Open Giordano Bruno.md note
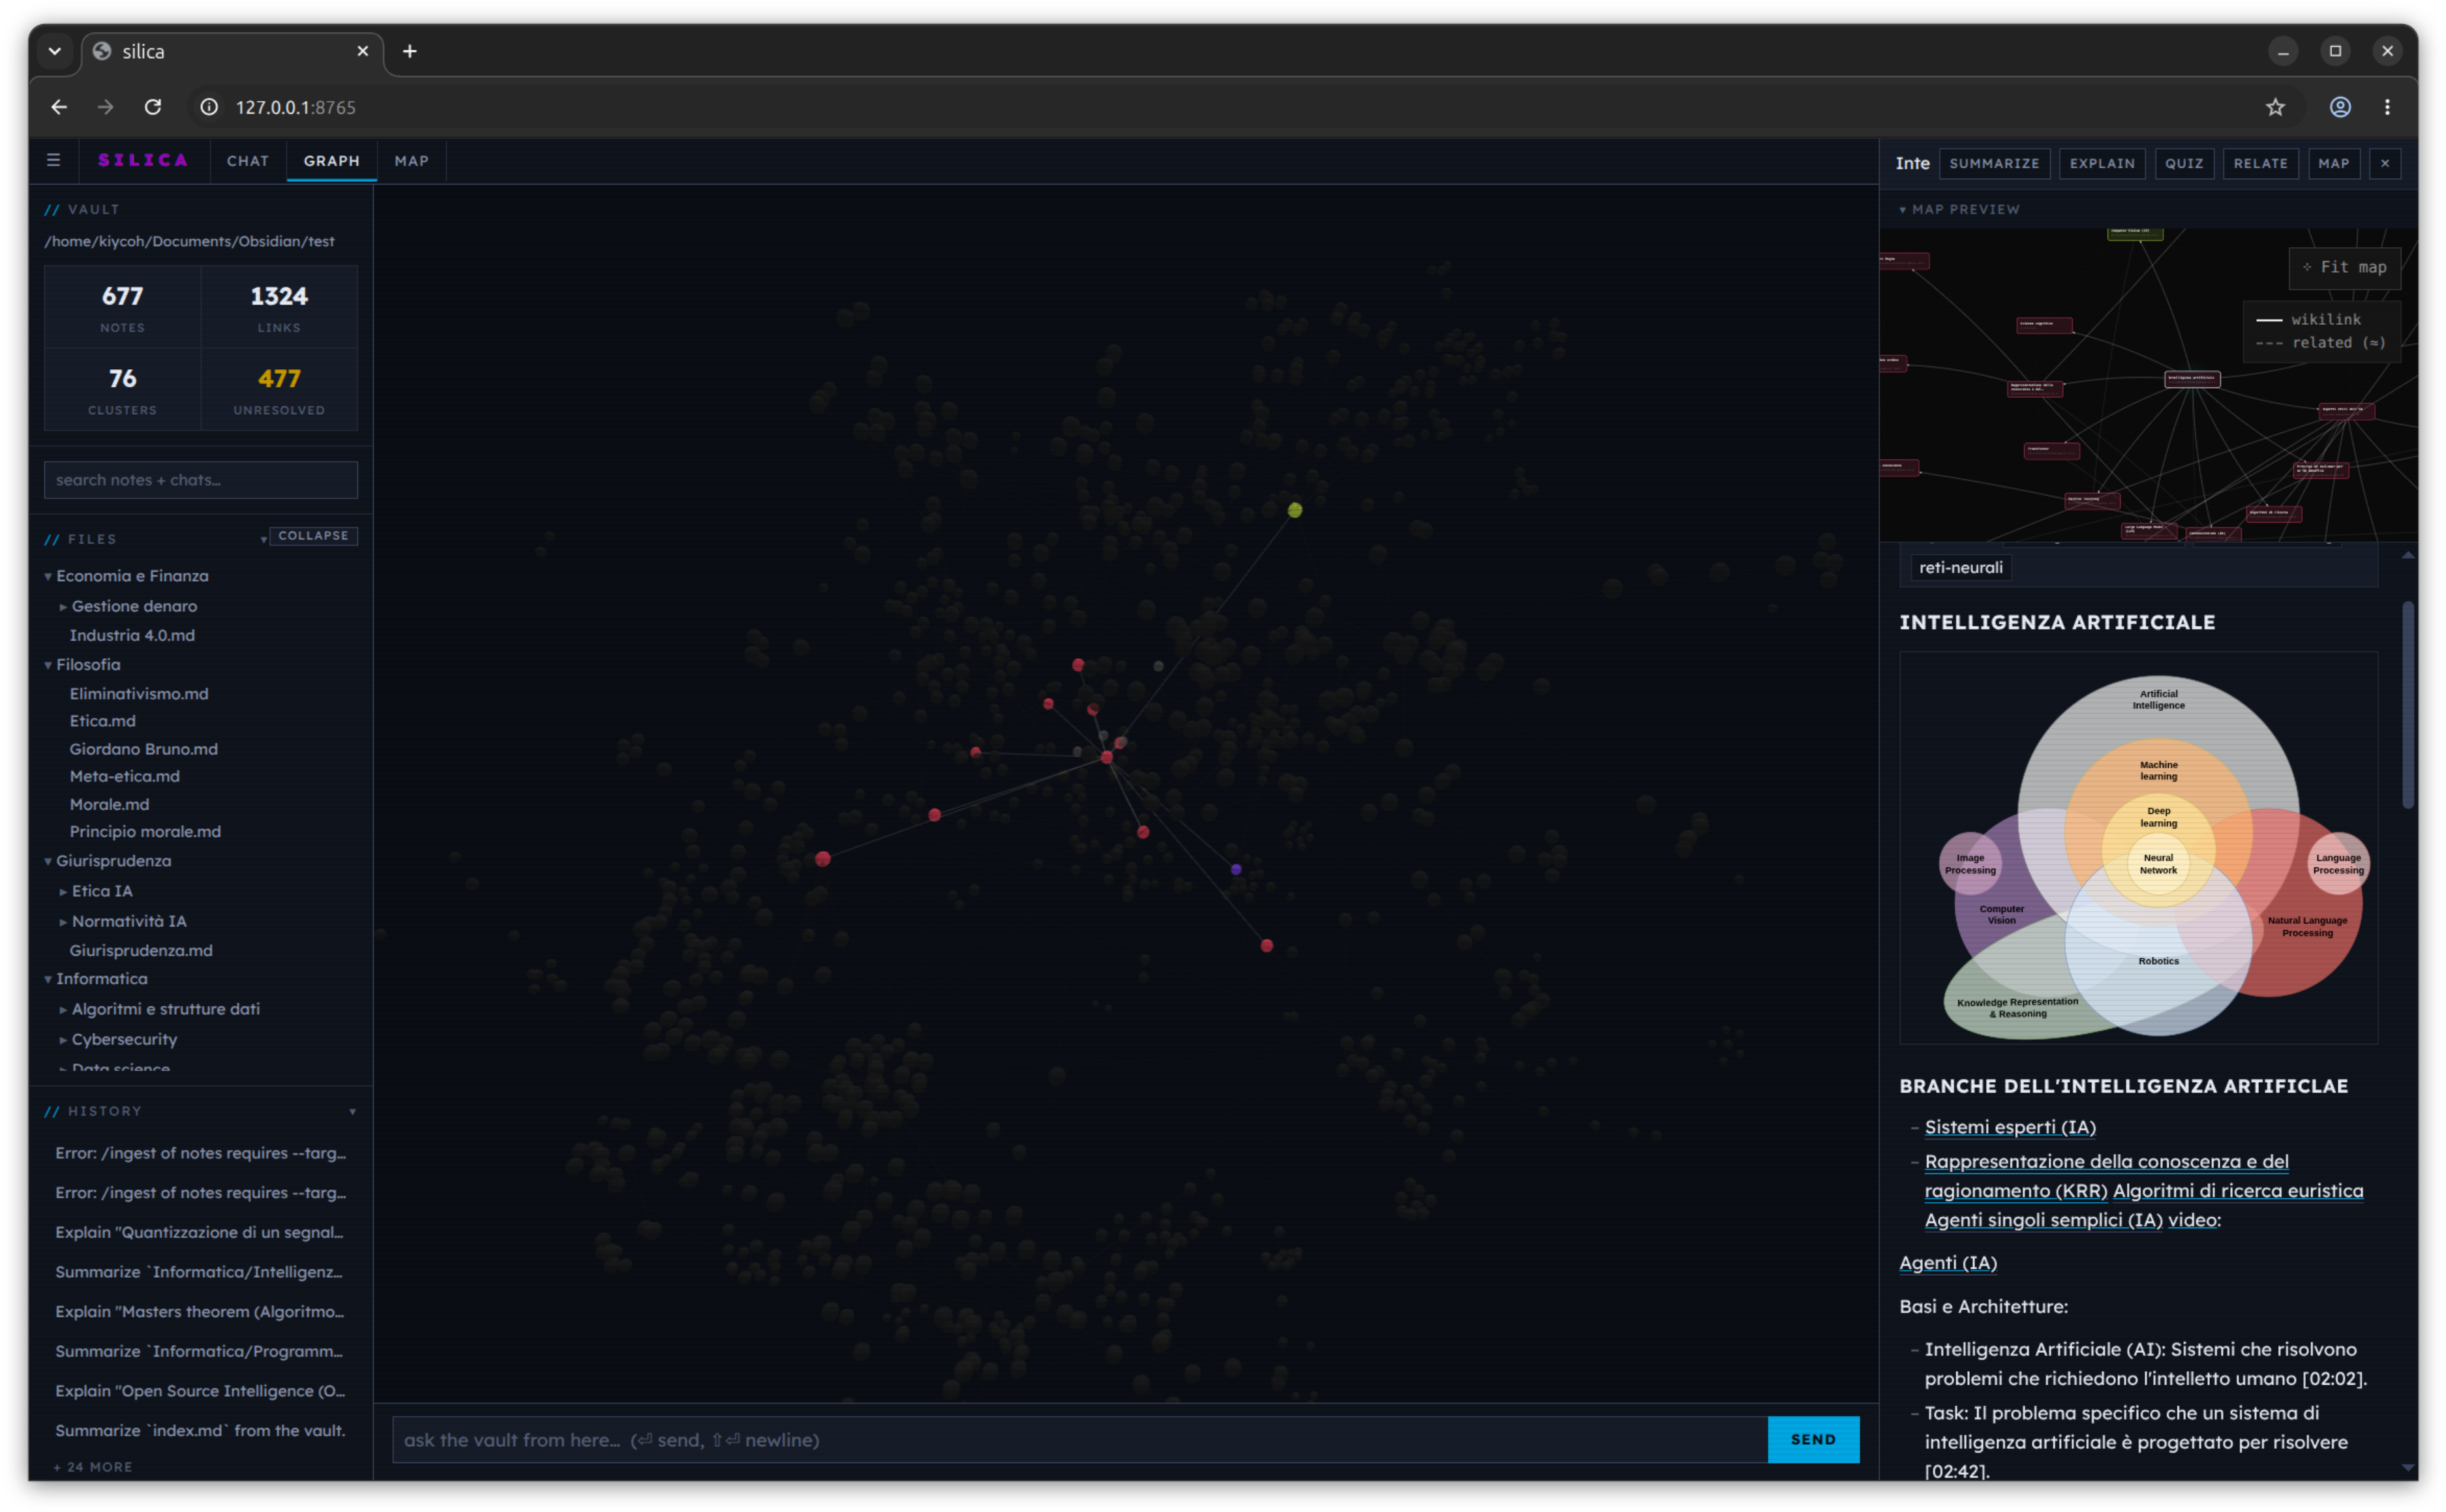2446x1512 pixels. point(143,749)
